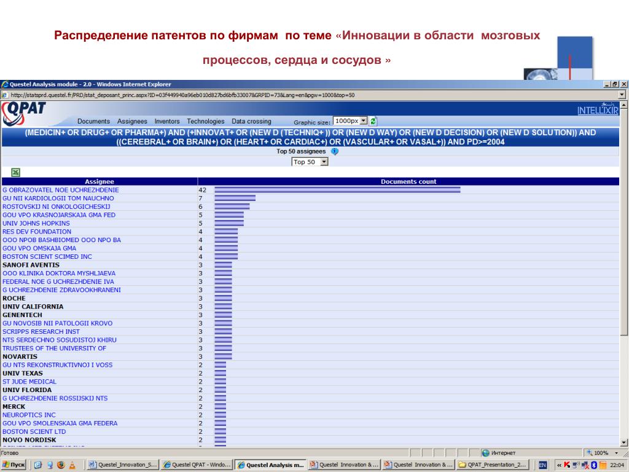Click the EN language indicator
Image resolution: width=629 pixels, height=472 pixels.
click(x=542, y=465)
